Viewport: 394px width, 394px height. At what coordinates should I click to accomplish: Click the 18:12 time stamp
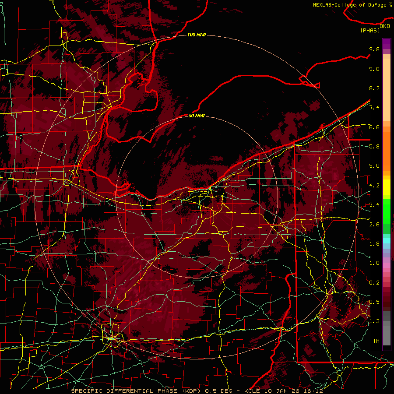pyautogui.click(x=313, y=391)
